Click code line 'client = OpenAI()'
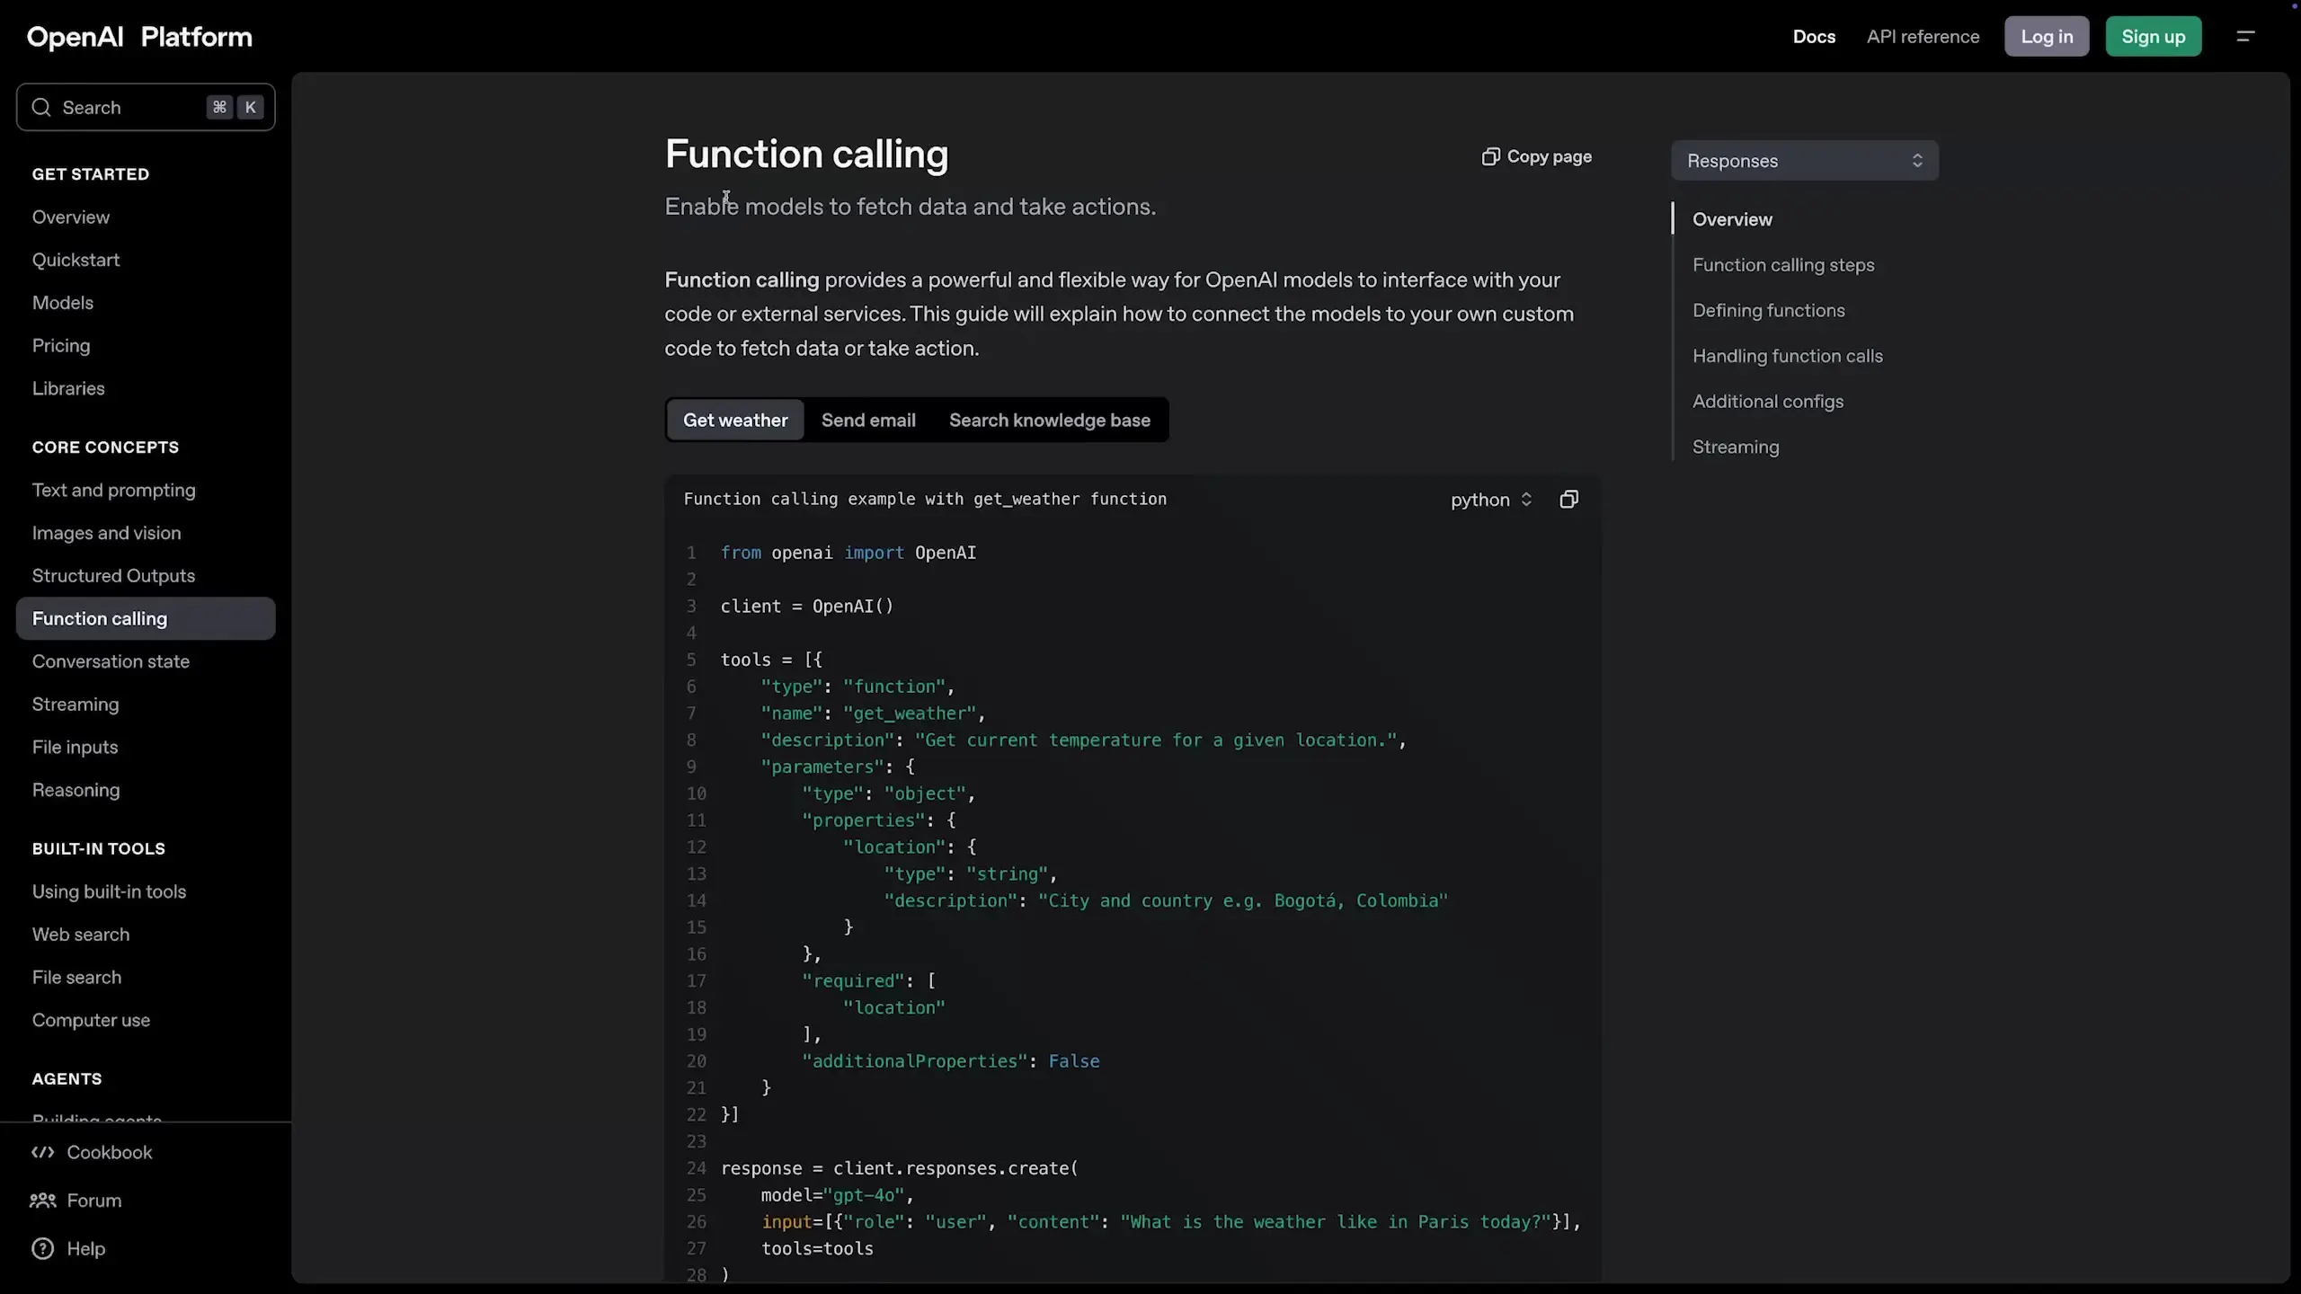This screenshot has height=1294, width=2301. click(x=807, y=607)
